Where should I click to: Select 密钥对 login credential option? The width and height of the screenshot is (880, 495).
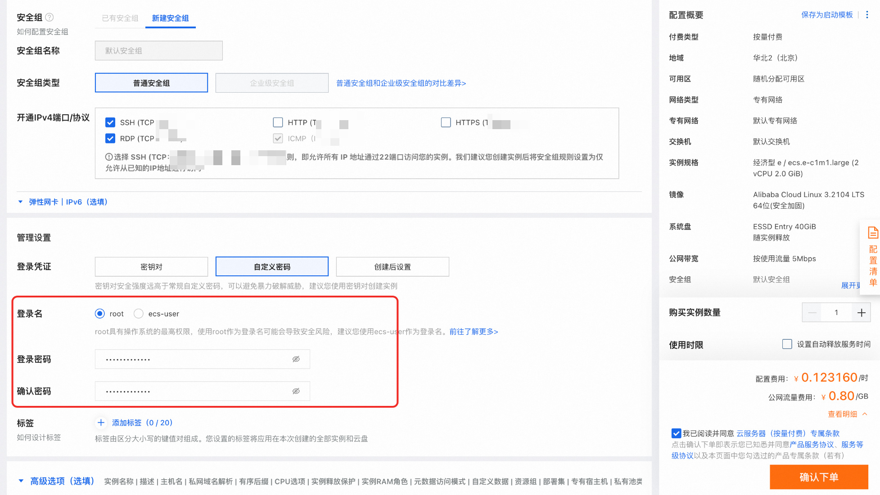point(151,267)
